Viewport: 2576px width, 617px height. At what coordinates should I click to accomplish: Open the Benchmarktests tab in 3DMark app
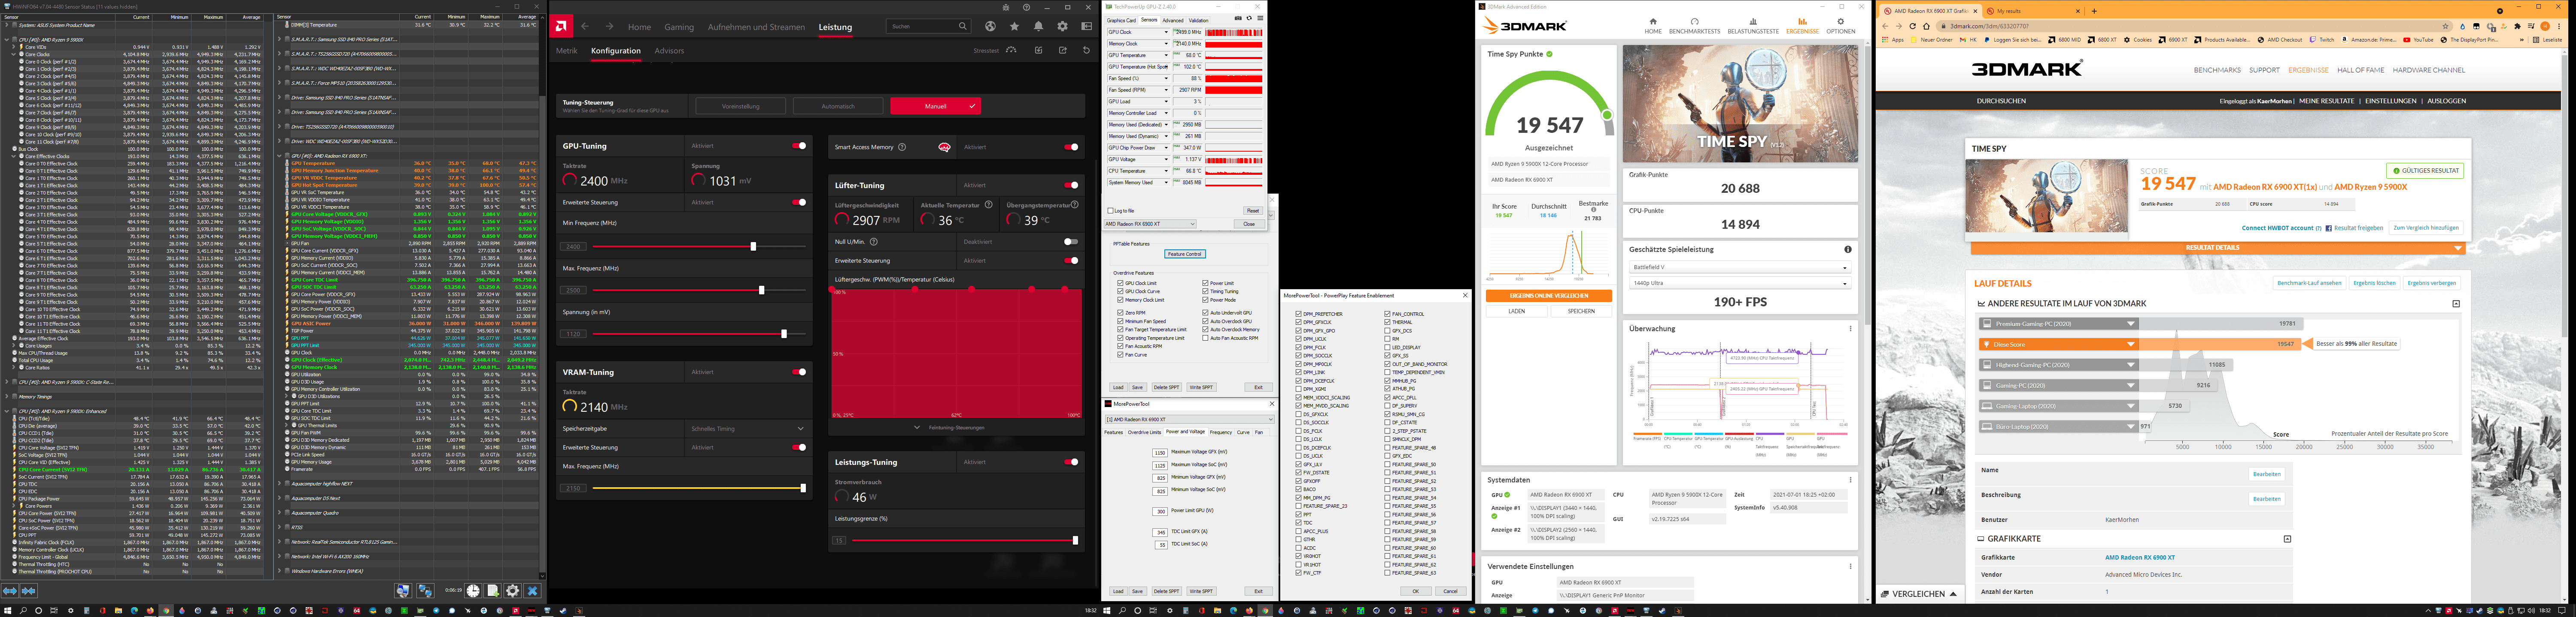click(1694, 26)
